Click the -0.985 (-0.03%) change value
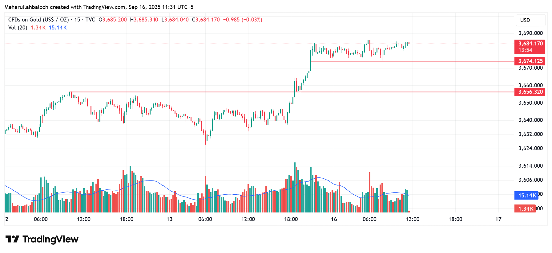The image size is (552, 253). coord(242,20)
